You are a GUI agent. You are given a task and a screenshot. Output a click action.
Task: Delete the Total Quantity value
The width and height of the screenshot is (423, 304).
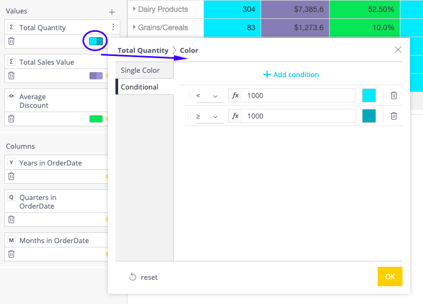tap(11, 41)
